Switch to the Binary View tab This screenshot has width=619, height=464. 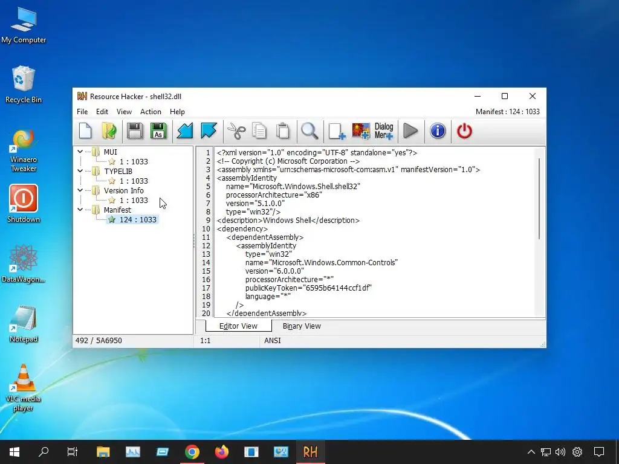pos(302,326)
